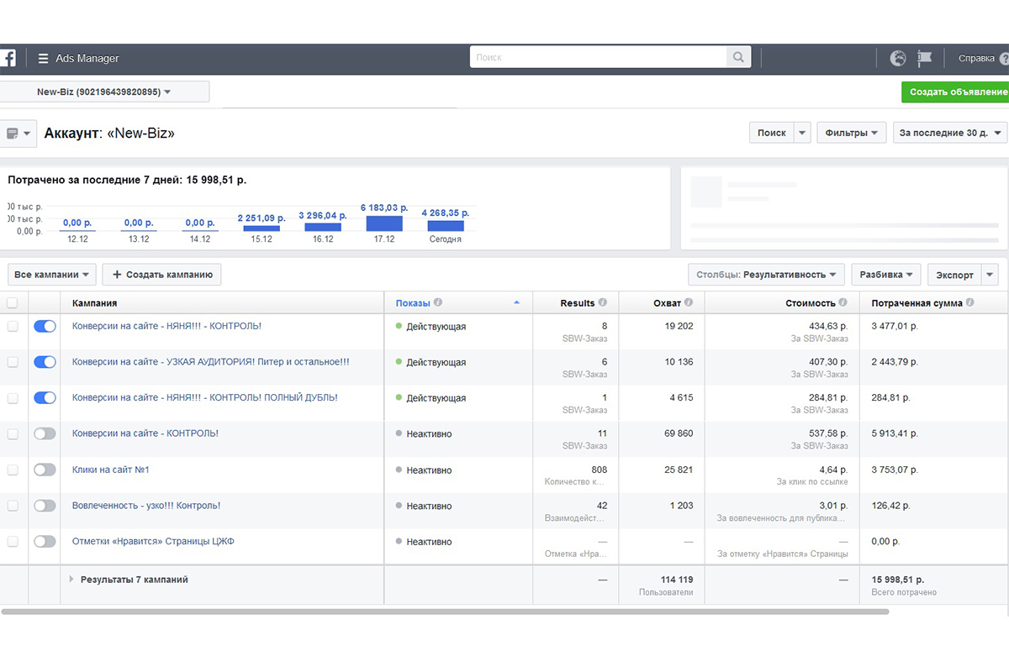Click Создать кампанию button
Image resolution: width=1009 pixels, height=672 pixels.
(x=162, y=275)
